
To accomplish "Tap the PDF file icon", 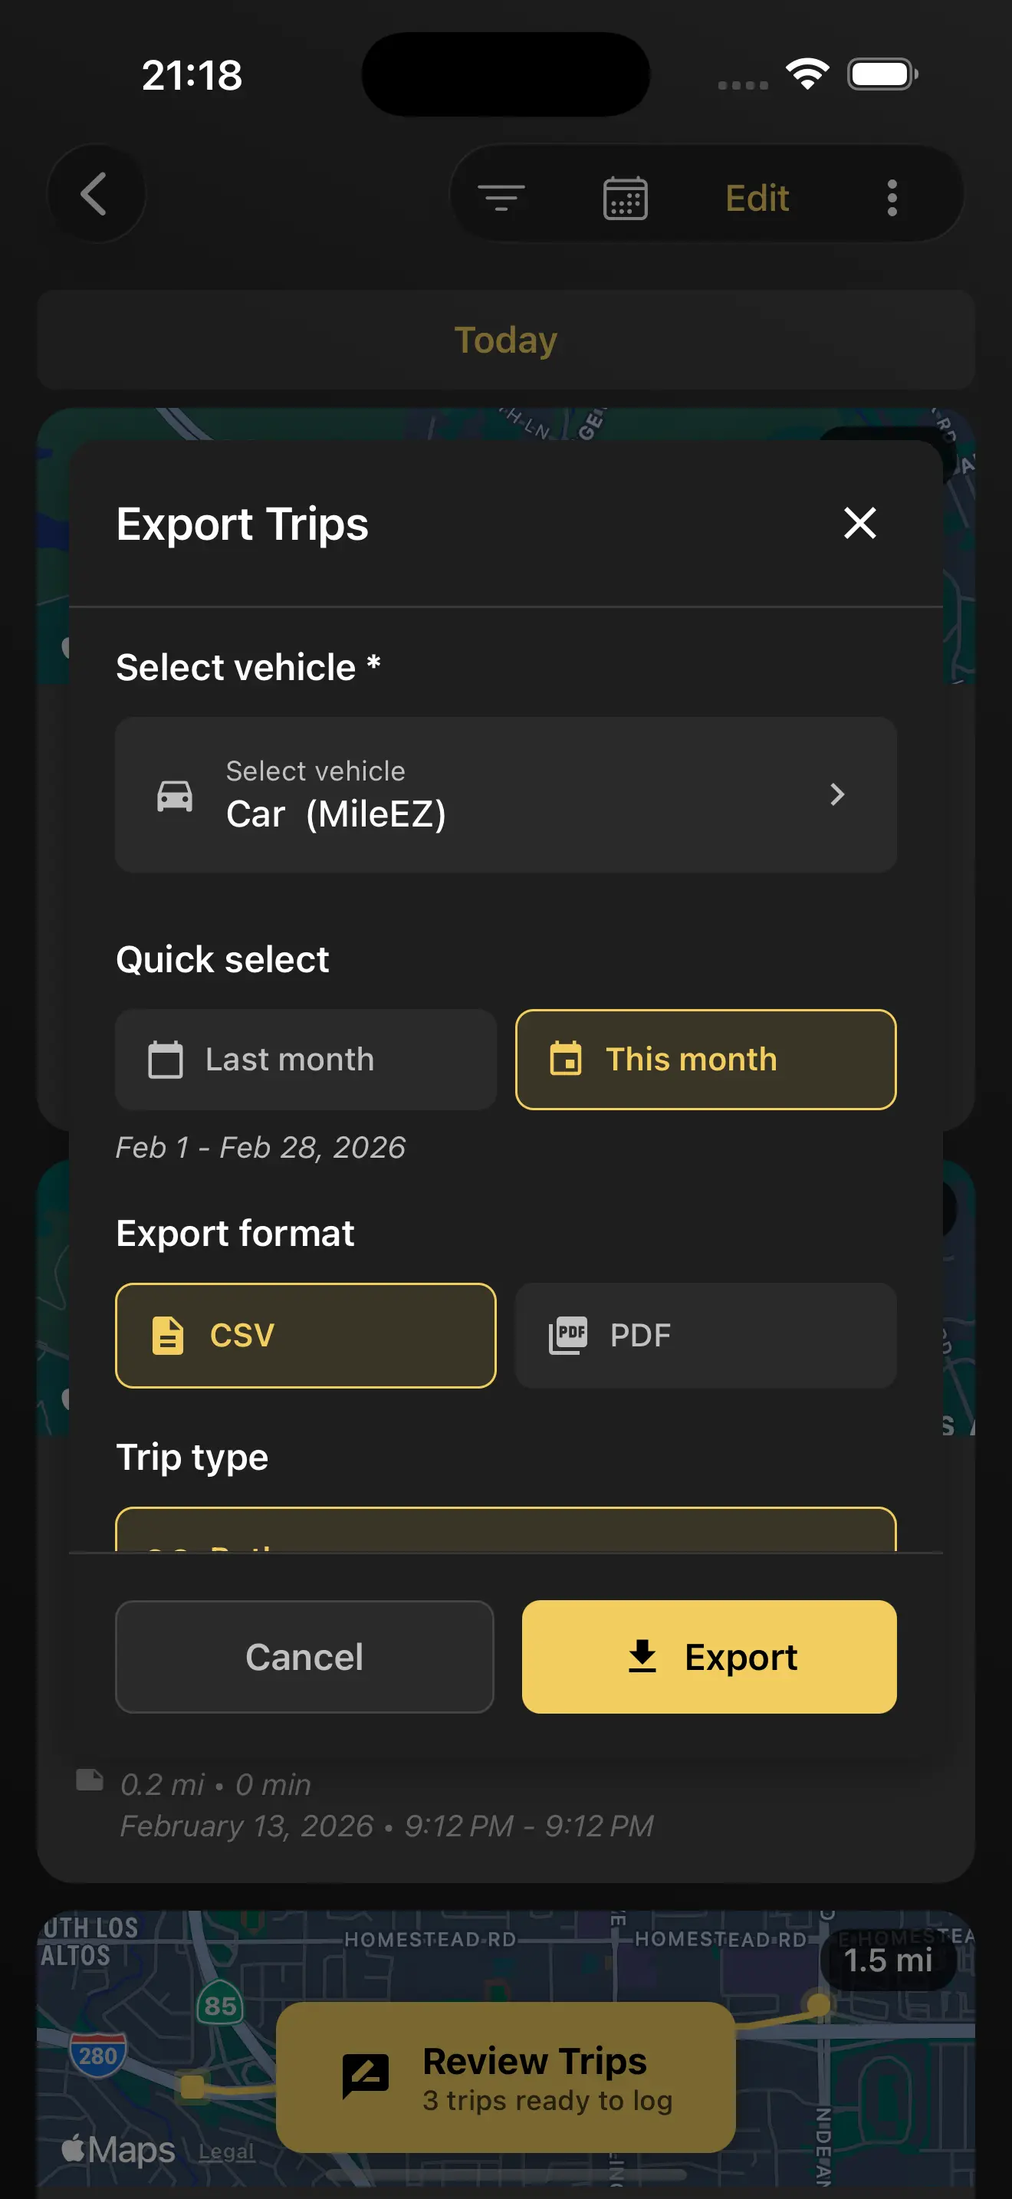I will tap(568, 1335).
